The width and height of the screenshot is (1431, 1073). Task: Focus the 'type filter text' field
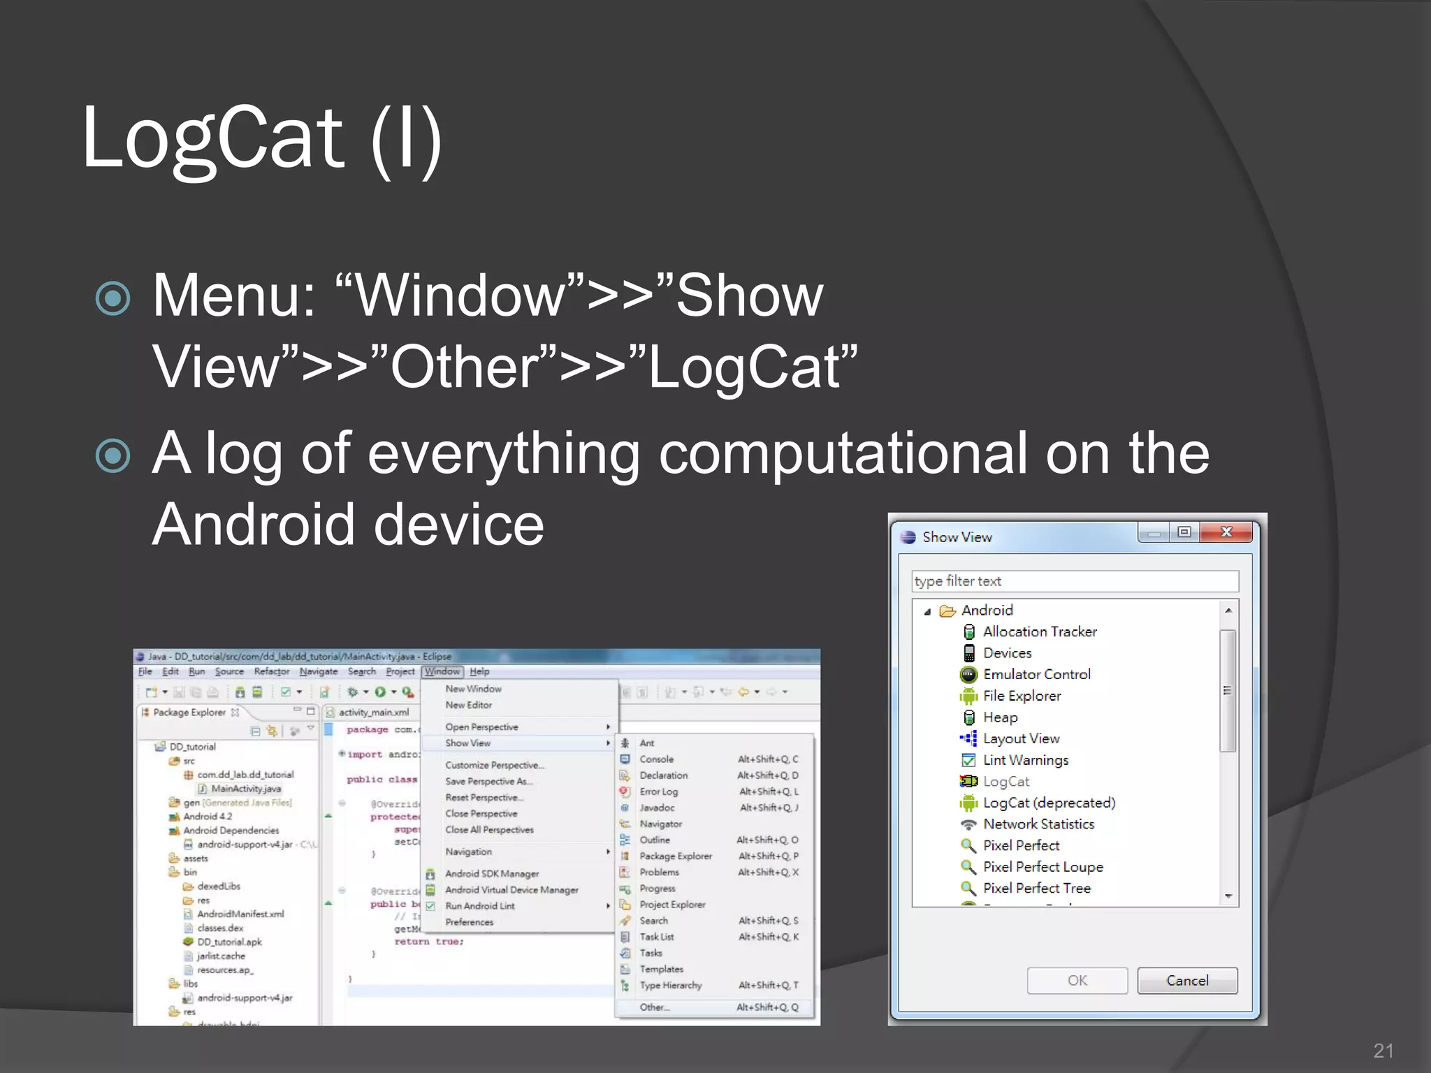click(1075, 581)
